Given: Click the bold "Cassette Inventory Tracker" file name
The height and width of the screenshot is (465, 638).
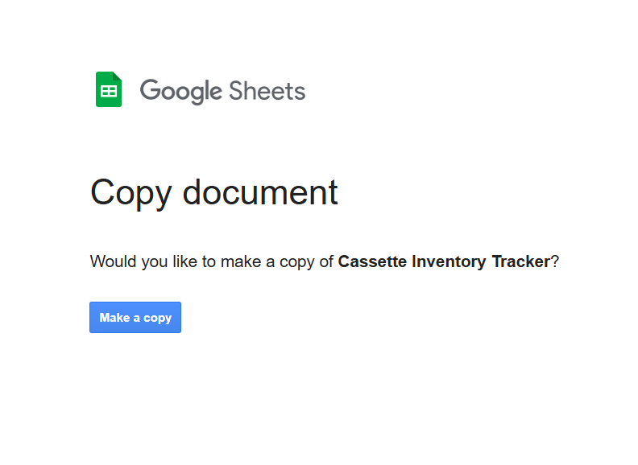Looking at the screenshot, I should click(x=444, y=261).
